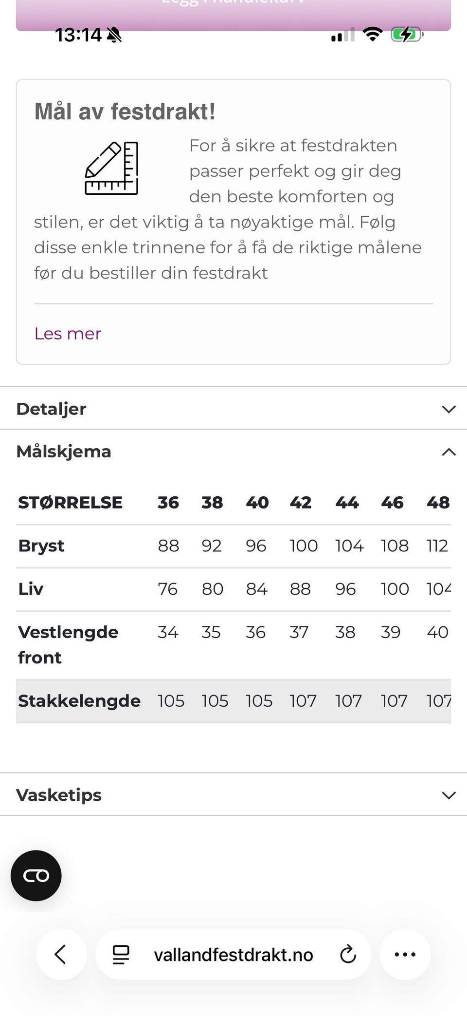Open the page settings icon beside URL
Image resolution: width=467 pixels, height=1016 pixels.
coord(121,955)
